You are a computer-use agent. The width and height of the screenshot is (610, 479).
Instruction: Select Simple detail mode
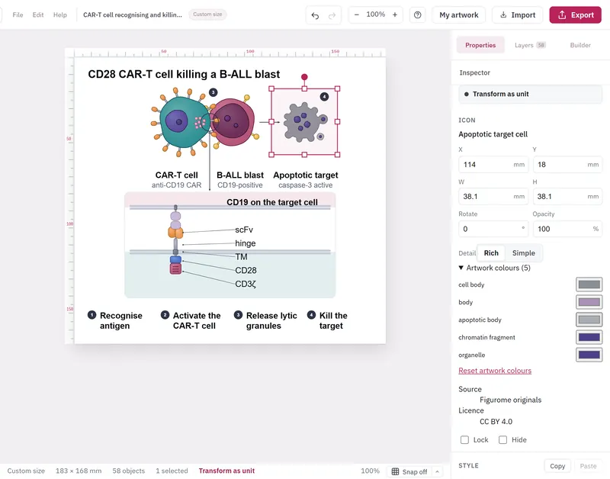(x=523, y=253)
